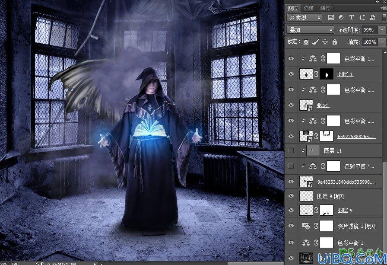
Task: Click the bottom 色彩平衡 1 balance icon
Action: [x=306, y=243]
